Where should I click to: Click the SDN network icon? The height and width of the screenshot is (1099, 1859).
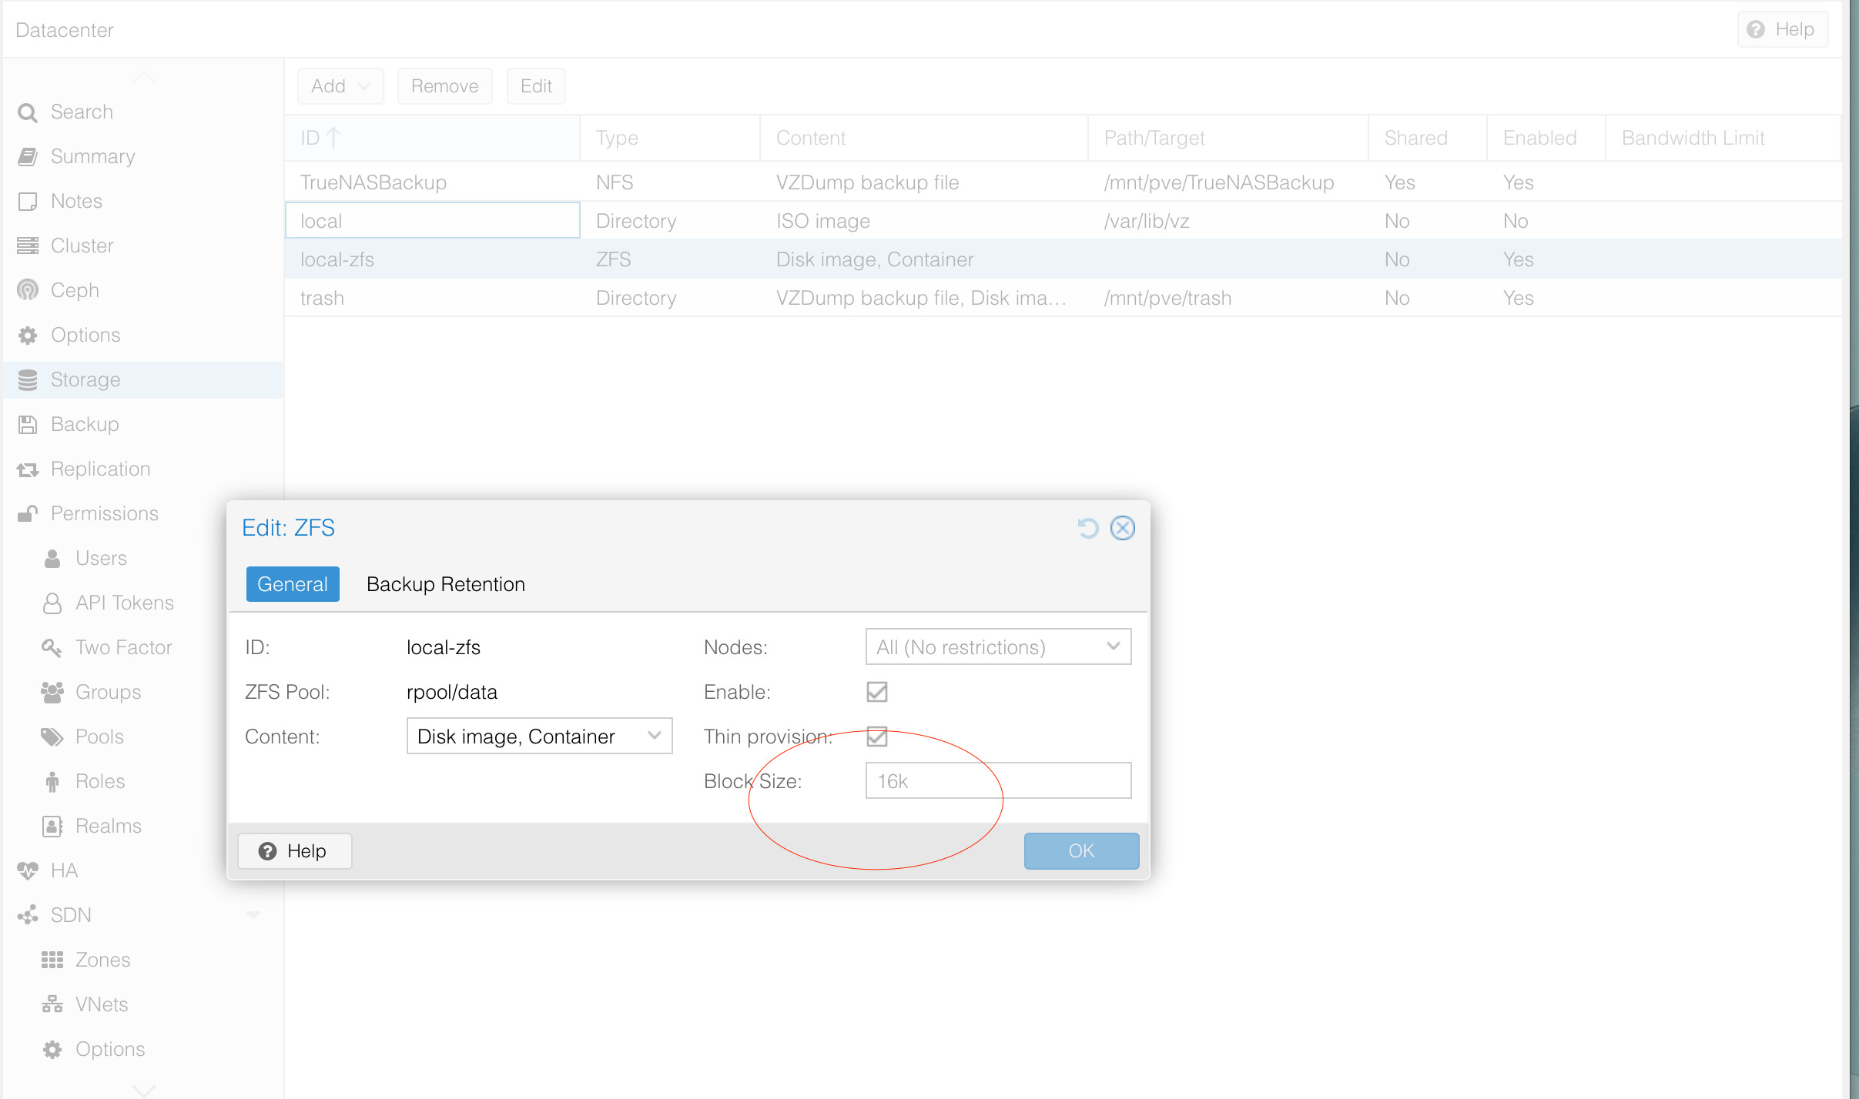(28, 916)
